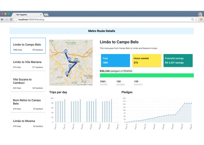Screen dimensions: 204x145
Task: Click the incognito profile icon
Action: [200, 14]
